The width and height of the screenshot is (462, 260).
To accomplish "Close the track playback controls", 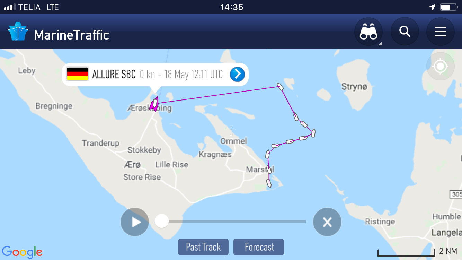I will pos(327,222).
